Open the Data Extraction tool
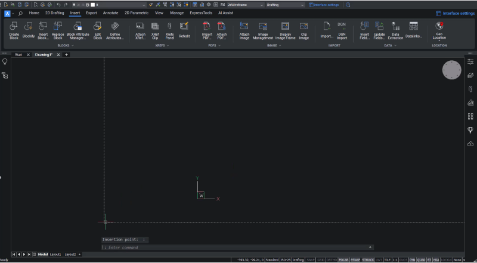The height and width of the screenshot is (263, 477). (x=395, y=30)
